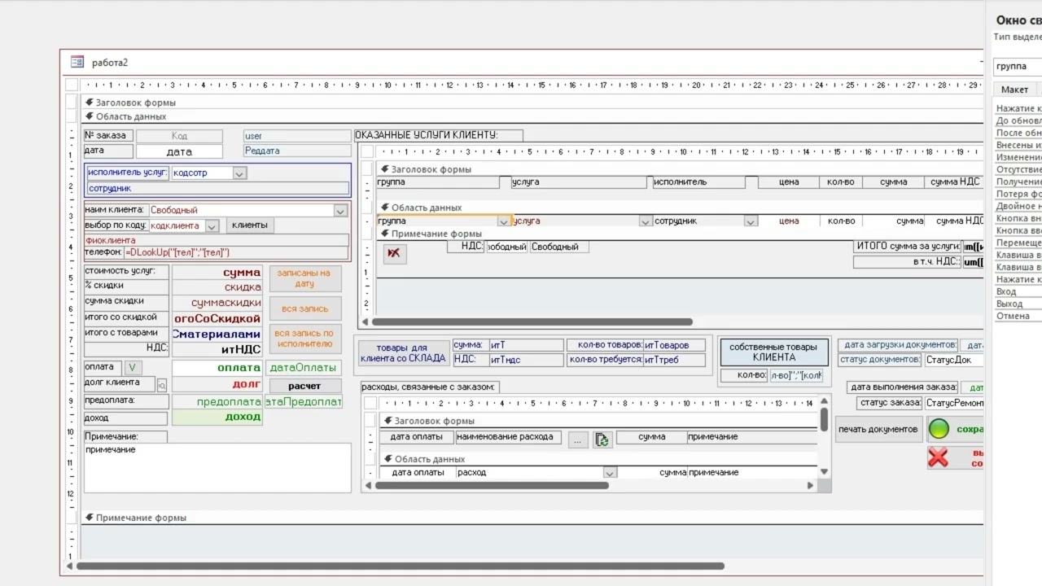Select the итТтреб field

tap(674, 360)
